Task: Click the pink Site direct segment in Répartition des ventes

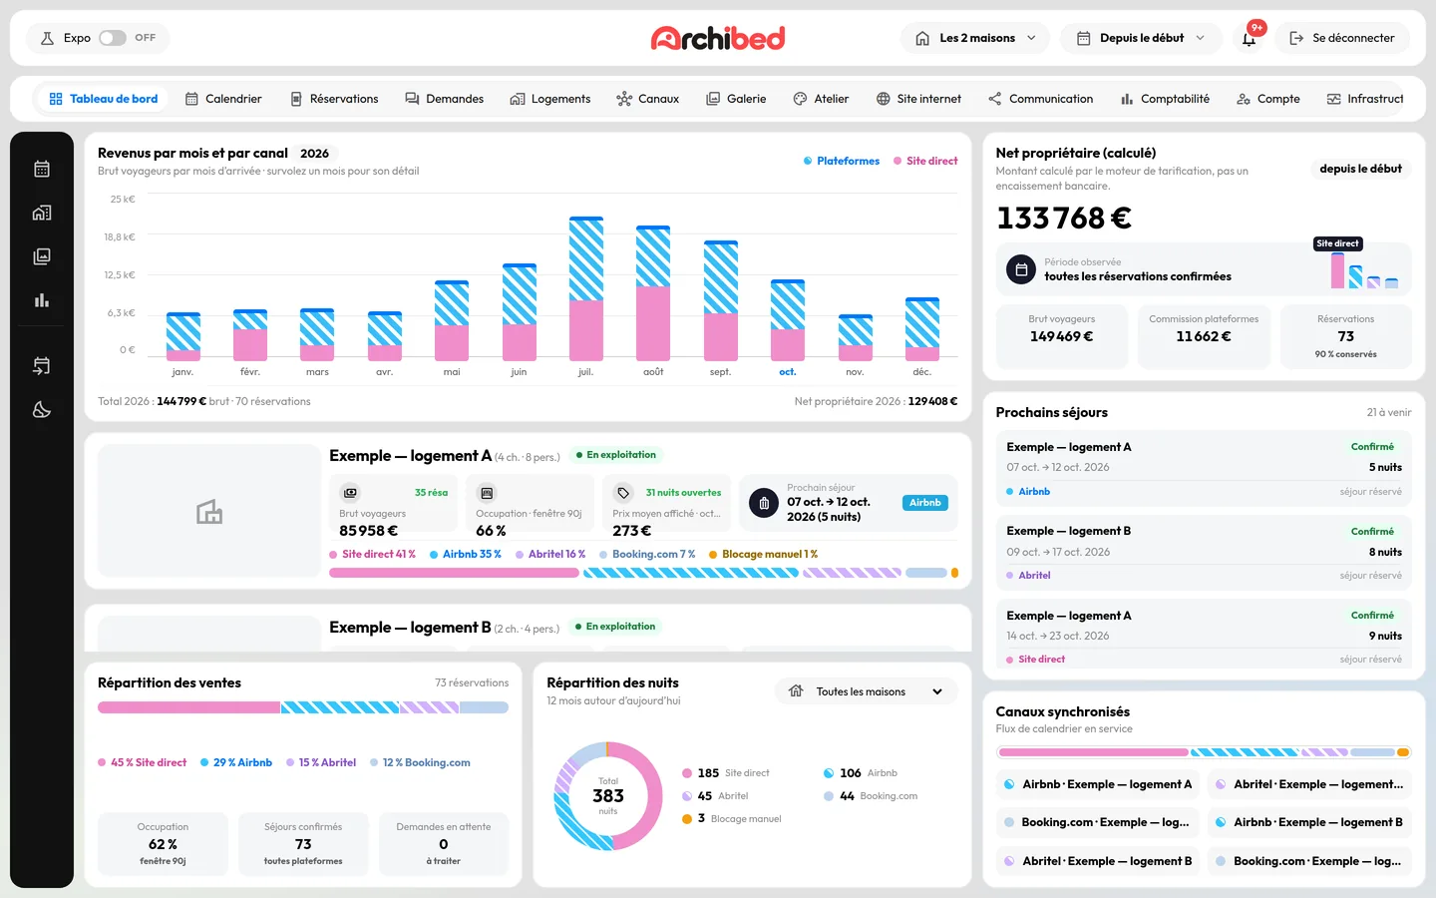Action: 188,707
